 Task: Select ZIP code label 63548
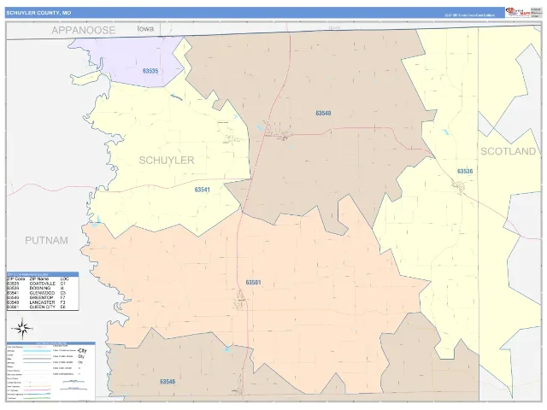pyautogui.click(x=323, y=114)
